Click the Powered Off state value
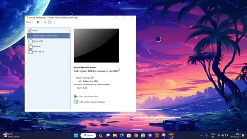Screen dimensions: 247x139 88,78
